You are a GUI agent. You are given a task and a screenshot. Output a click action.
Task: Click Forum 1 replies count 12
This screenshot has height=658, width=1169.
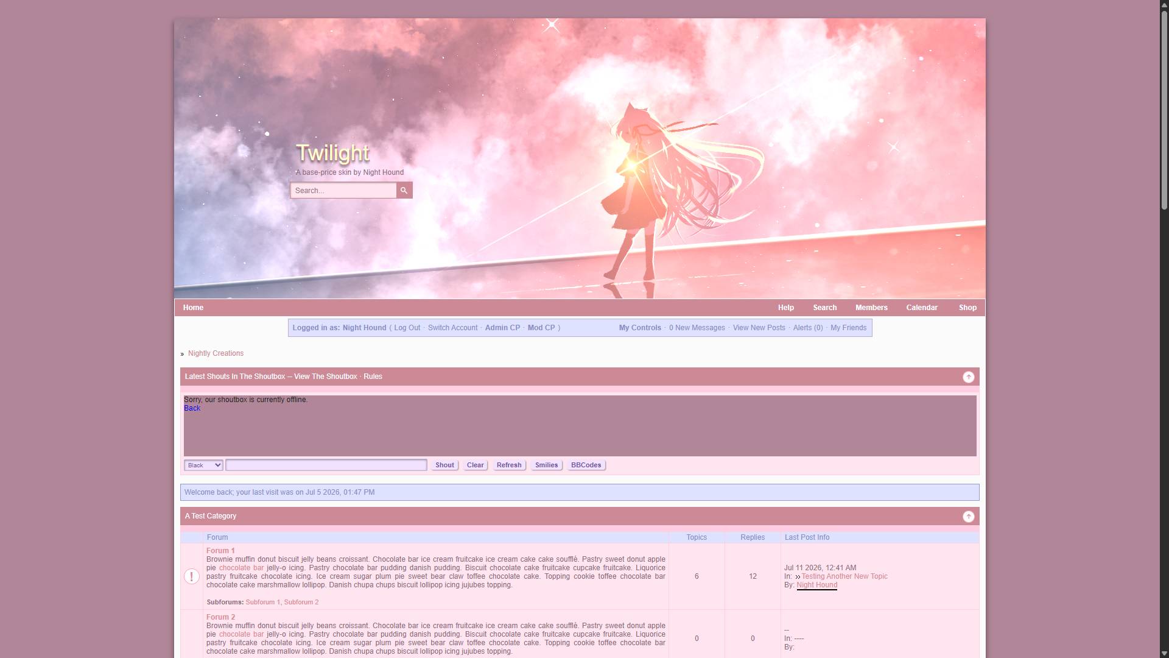[x=753, y=576]
